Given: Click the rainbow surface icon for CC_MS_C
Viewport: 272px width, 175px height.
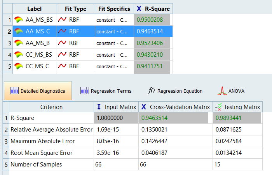Looking at the screenshot, I should [19, 66].
